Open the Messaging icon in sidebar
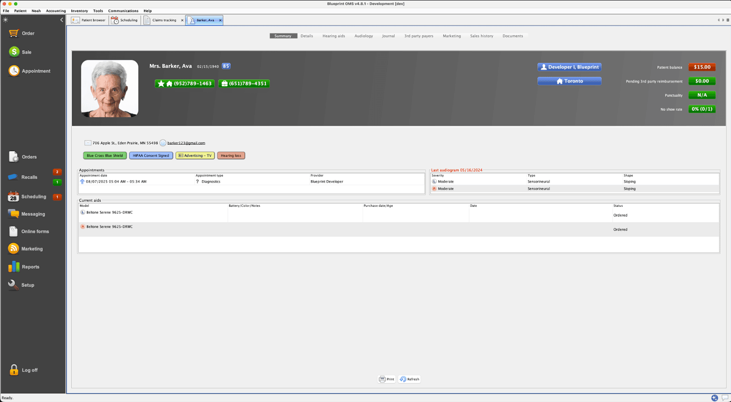 click(13, 214)
